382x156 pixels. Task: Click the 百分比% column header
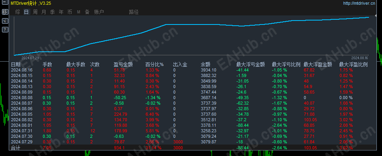tap(155, 65)
